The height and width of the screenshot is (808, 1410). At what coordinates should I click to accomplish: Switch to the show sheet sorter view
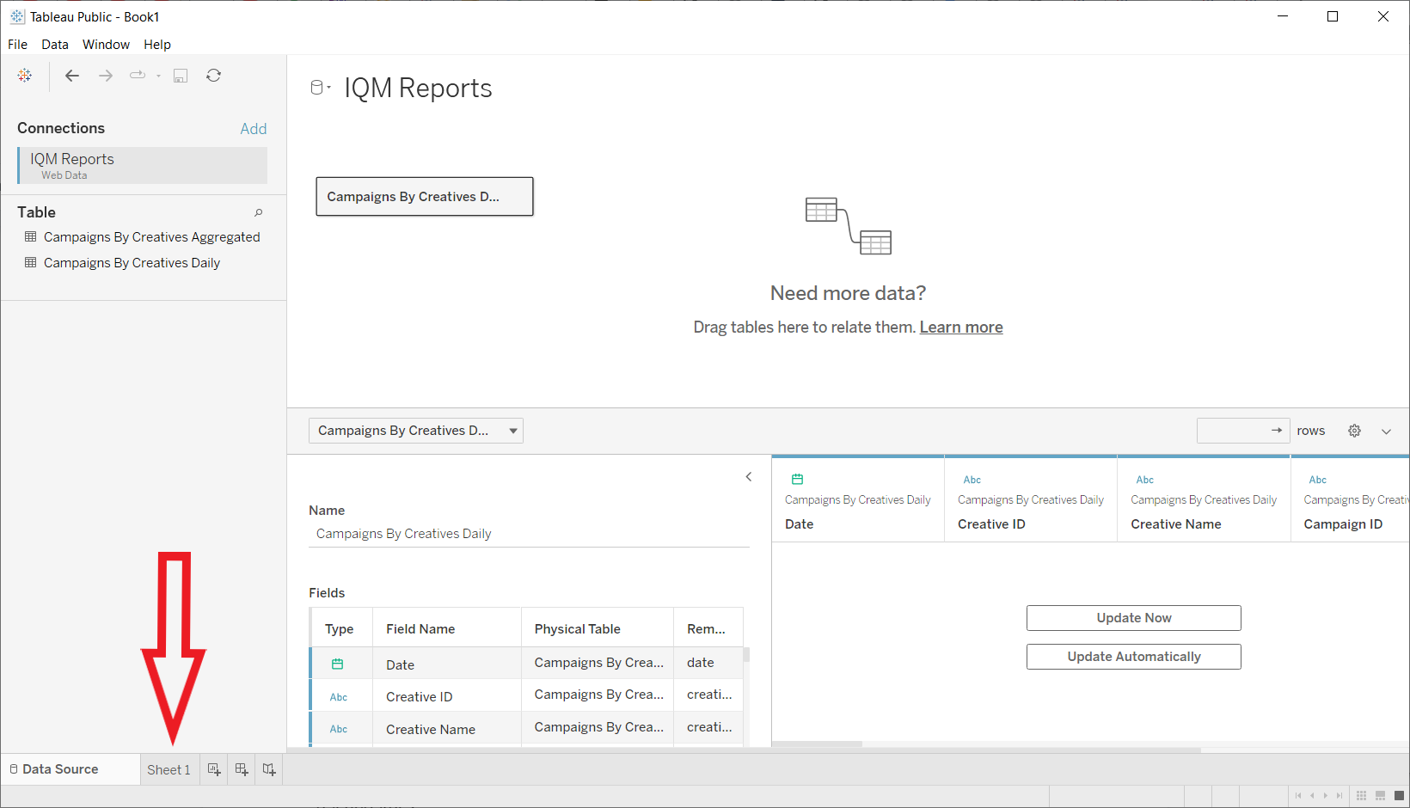click(1361, 795)
